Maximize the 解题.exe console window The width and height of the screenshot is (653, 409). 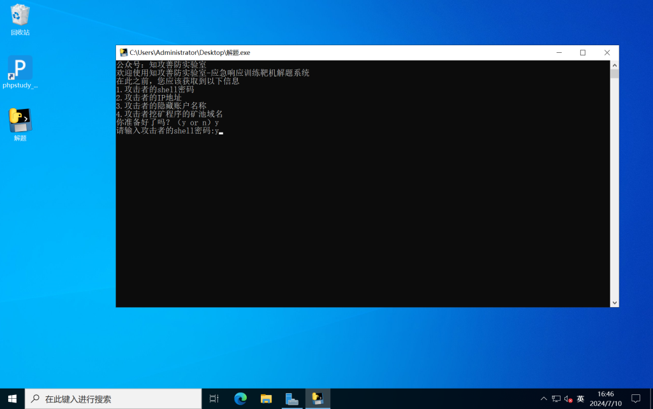(x=582, y=53)
